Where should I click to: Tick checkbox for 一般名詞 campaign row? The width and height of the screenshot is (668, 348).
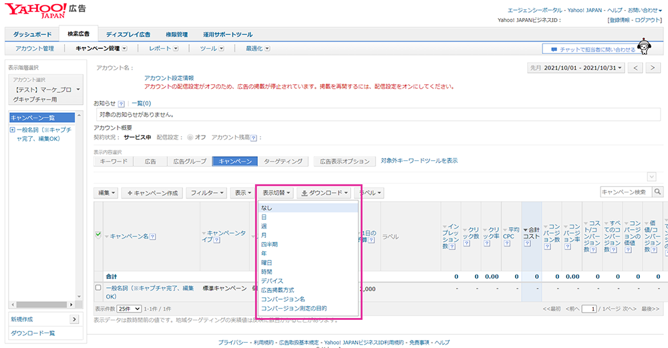tap(98, 288)
